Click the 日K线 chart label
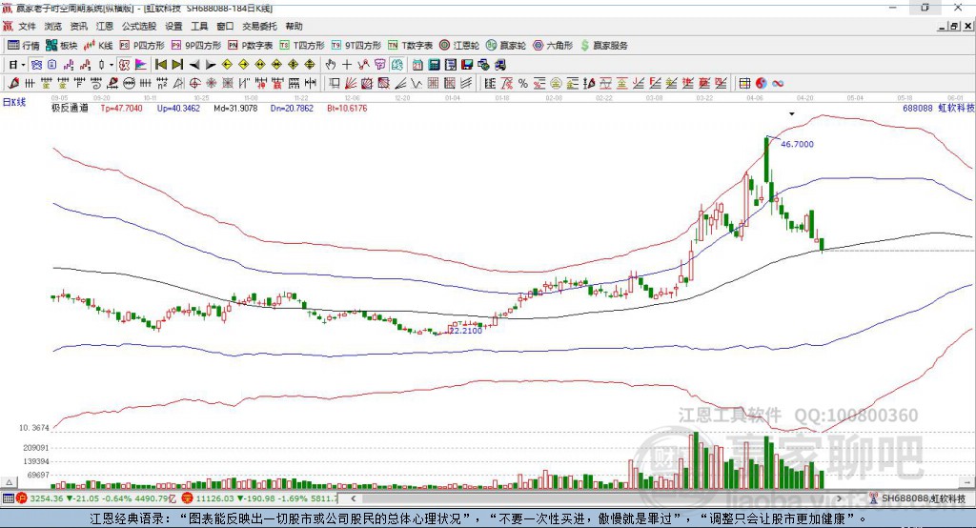Viewport: 976px width, 528px height. (x=13, y=102)
